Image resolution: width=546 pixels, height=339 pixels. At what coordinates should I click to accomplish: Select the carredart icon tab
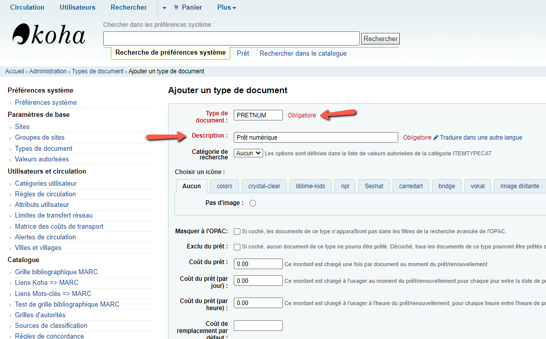411,186
